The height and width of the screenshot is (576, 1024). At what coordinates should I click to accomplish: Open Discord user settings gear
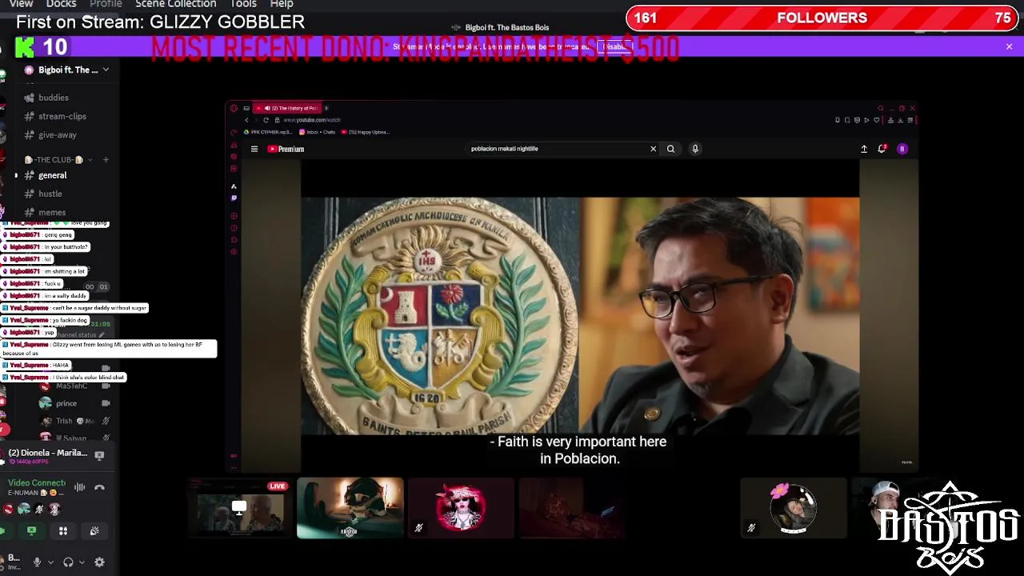pyautogui.click(x=99, y=562)
